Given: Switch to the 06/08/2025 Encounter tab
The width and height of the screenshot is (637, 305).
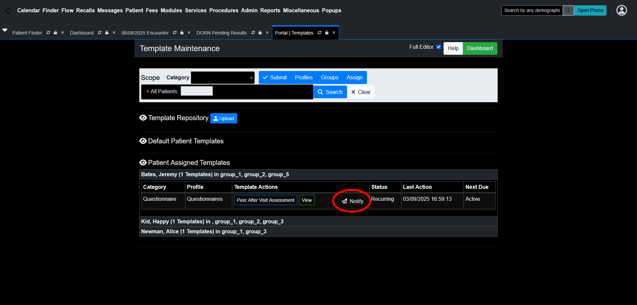Looking at the screenshot, I should [145, 33].
